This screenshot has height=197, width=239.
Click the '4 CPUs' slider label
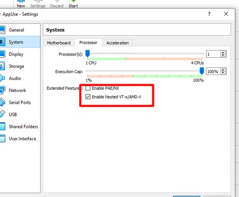[197, 63]
